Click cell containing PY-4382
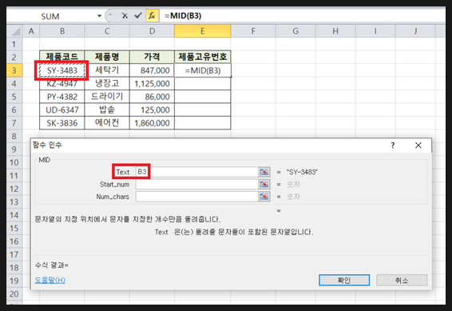The width and height of the screenshot is (452, 311). [62, 97]
